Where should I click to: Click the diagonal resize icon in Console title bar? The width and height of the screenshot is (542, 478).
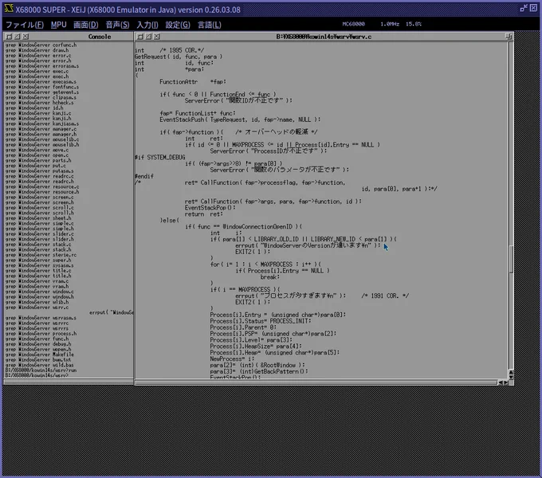pos(18,37)
